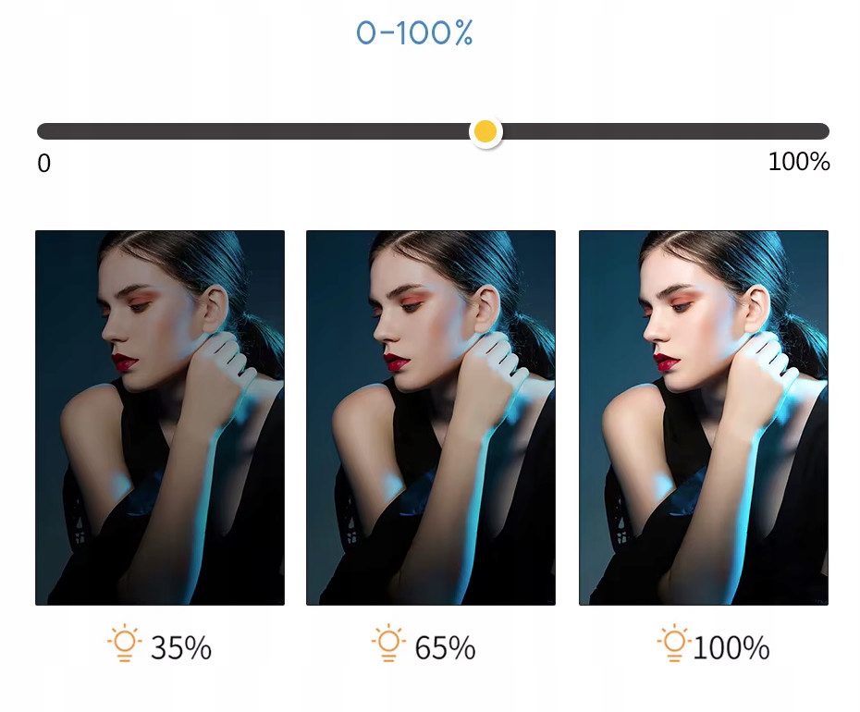The width and height of the screenshot is (860, 712).
Task: Select the 100% brightness portrait thumbnail
Action: click(x=704, y=418)
